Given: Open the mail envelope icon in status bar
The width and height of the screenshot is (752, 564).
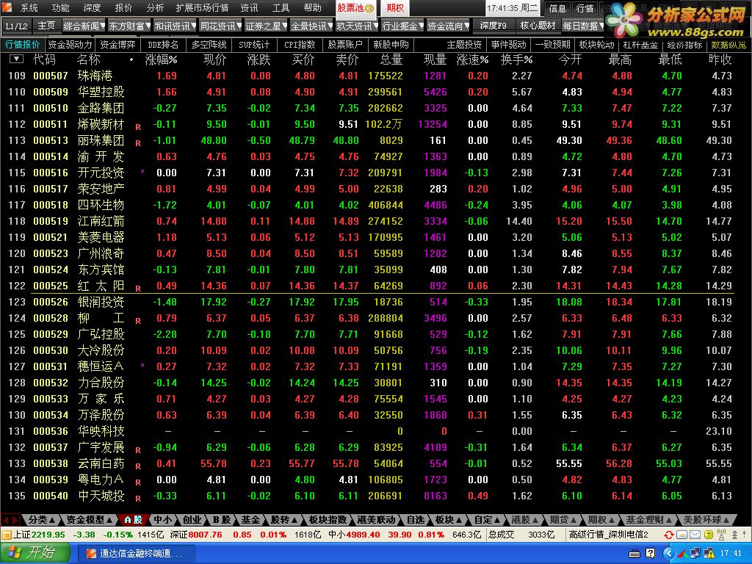Looking at the screenshot, I should coord(695,535).
